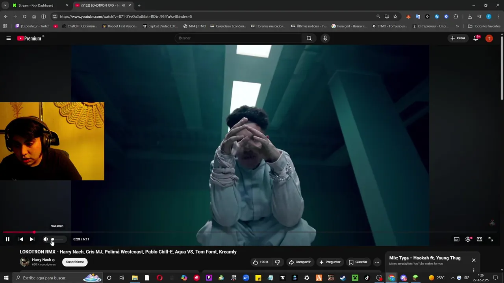Image resolution: width=504 pixels, height=283 pixels.
Task: Enter fullscreen mode
Action: (491, 239)
